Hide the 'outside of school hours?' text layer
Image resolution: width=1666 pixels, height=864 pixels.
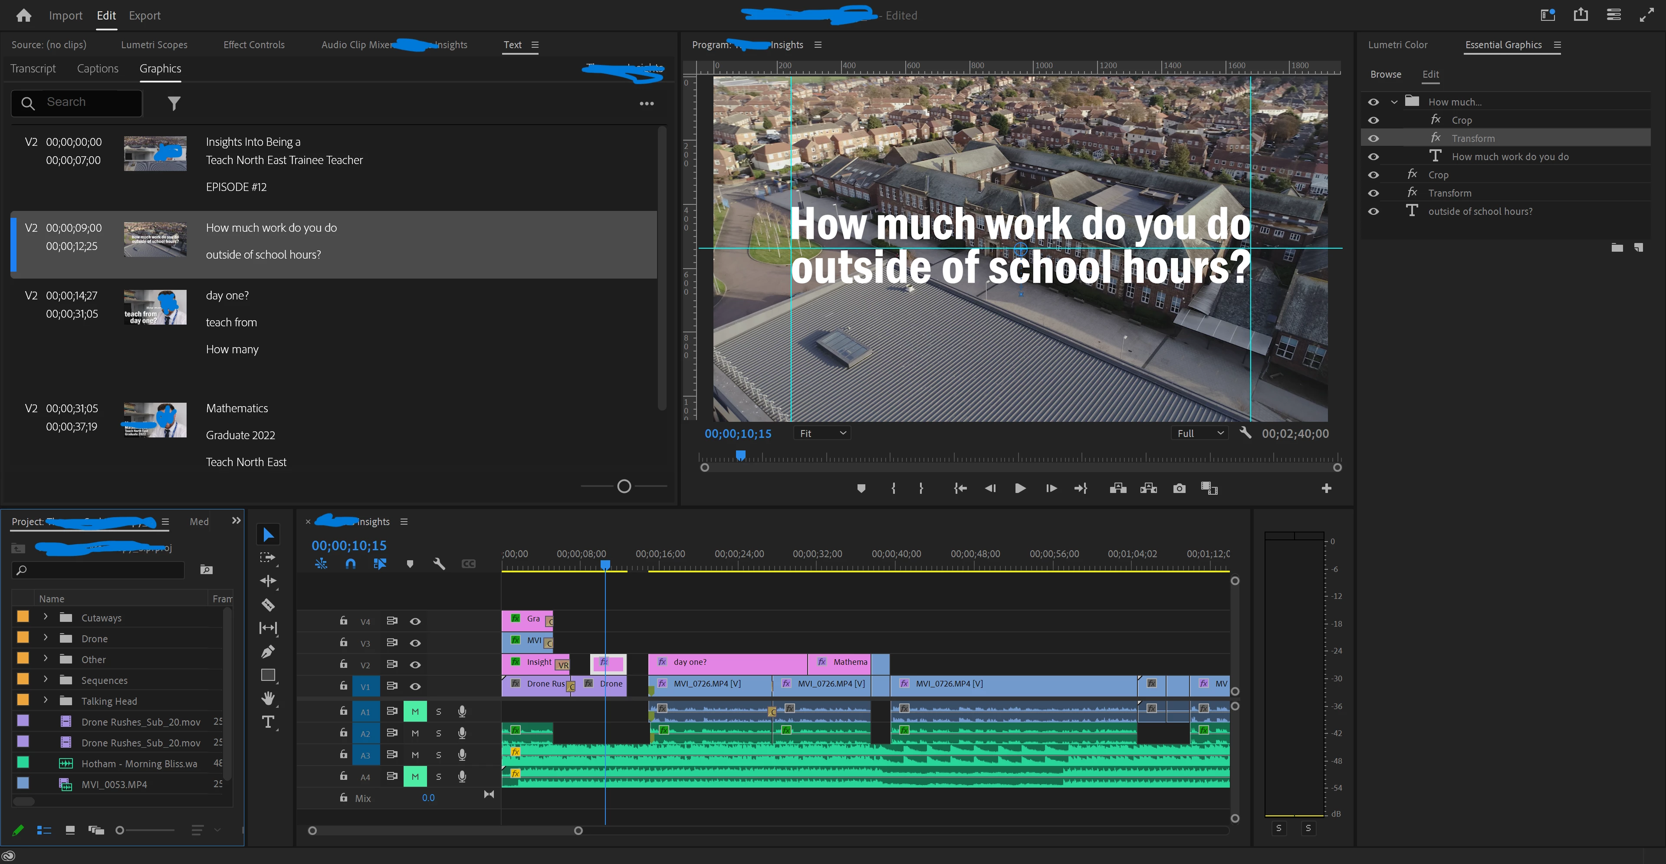click(1373, 211)
